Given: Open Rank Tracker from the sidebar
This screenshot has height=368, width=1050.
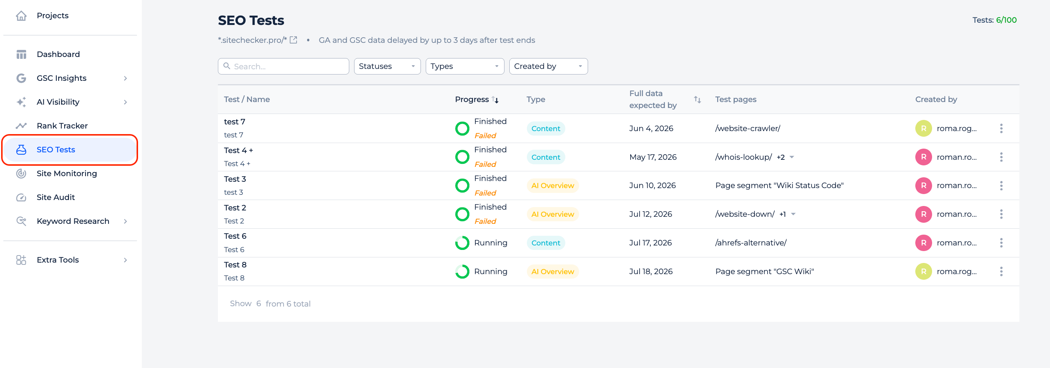Looking at the screenshot, I should [x=62, y=126].
